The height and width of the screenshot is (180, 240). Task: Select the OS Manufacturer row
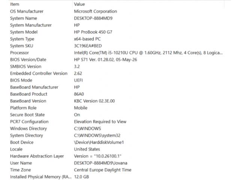116,11
